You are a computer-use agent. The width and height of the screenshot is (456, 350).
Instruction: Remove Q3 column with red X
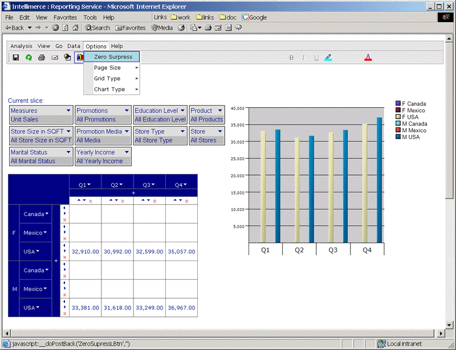(154, 201)
